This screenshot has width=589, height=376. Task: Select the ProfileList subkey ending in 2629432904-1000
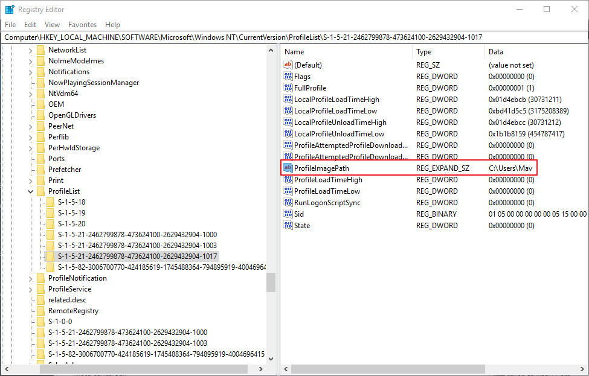[138, 235]
